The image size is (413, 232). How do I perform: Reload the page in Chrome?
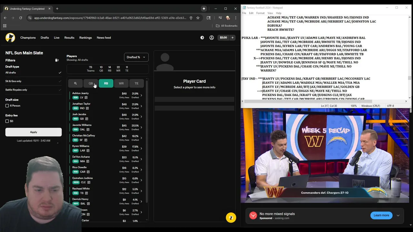21,18
